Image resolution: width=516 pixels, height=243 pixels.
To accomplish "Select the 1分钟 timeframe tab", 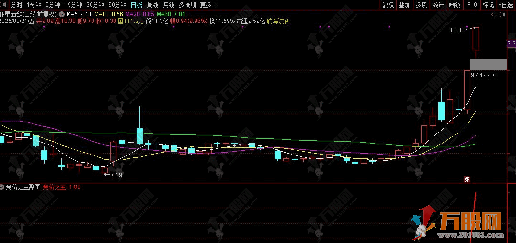I will (x=34, y=5).
